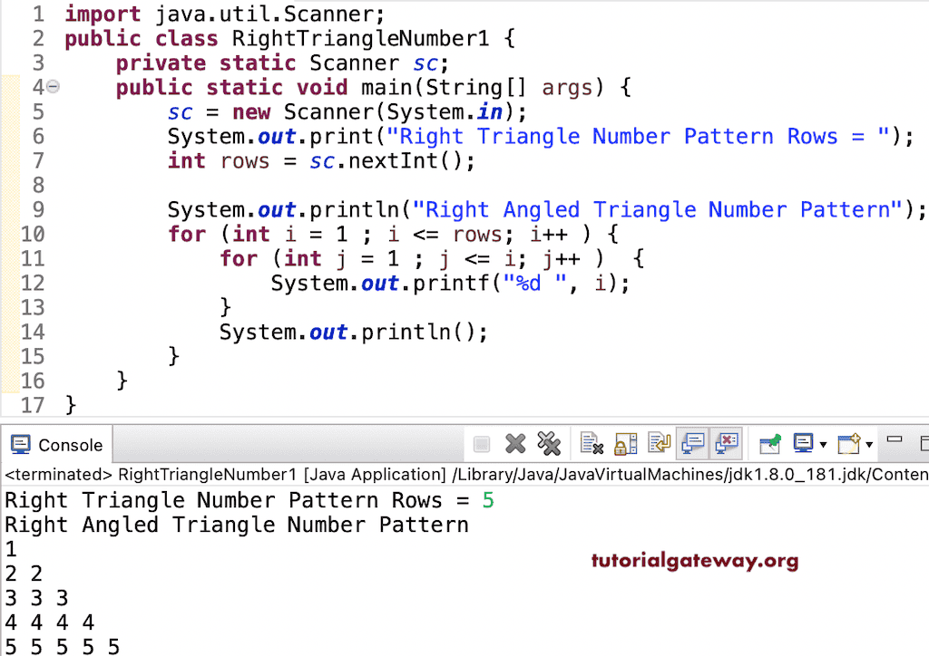Open the Open Console dropdown arrow
The image size is (929, 656).
(x=868, y=446)
